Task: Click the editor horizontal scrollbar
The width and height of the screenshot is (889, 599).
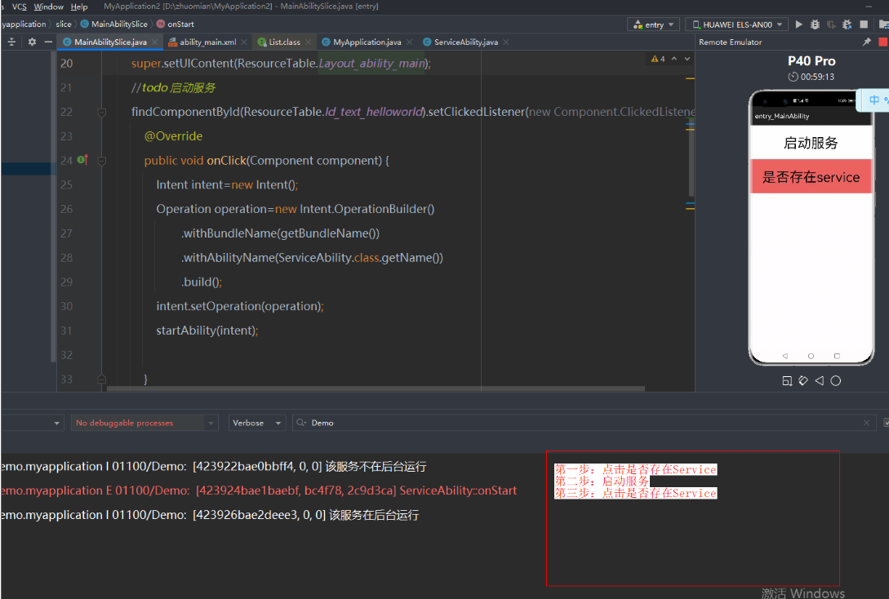Action: click(376, 388)
